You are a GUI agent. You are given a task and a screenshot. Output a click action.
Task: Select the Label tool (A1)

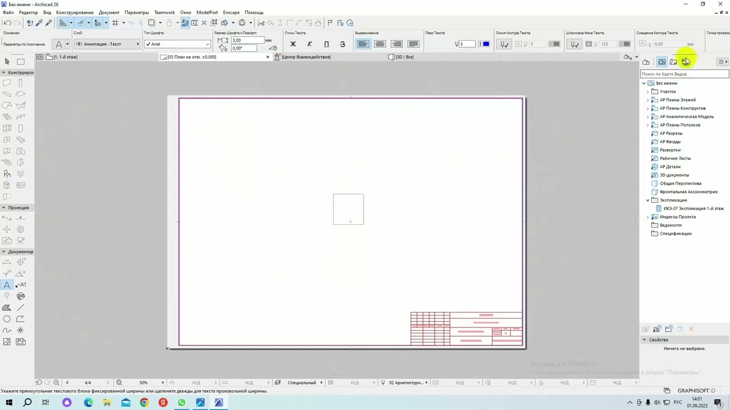tap(21, 285)
